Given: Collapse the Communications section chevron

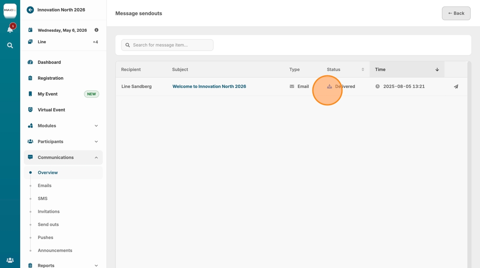Looking at the screenshot, I should pos(96,158).
